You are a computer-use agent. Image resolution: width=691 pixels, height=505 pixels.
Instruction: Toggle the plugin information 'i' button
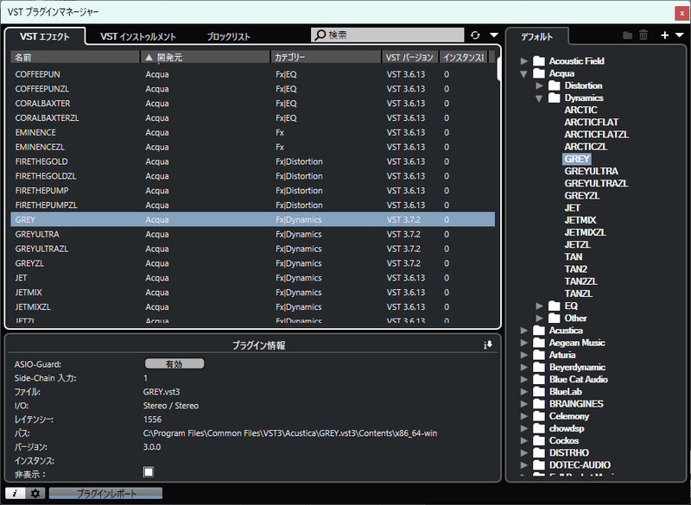coord(15,493)
